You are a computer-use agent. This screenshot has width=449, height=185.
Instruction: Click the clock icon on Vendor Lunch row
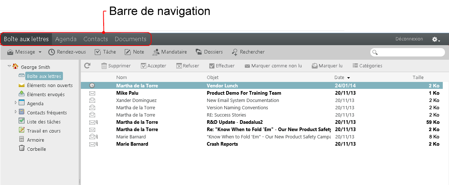92,86
